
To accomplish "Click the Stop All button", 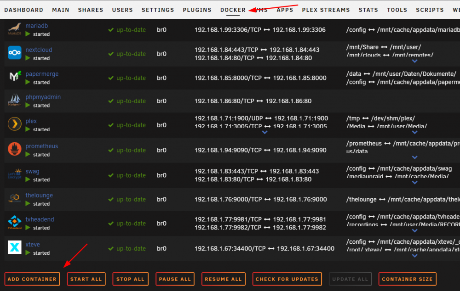I will 130,279.
